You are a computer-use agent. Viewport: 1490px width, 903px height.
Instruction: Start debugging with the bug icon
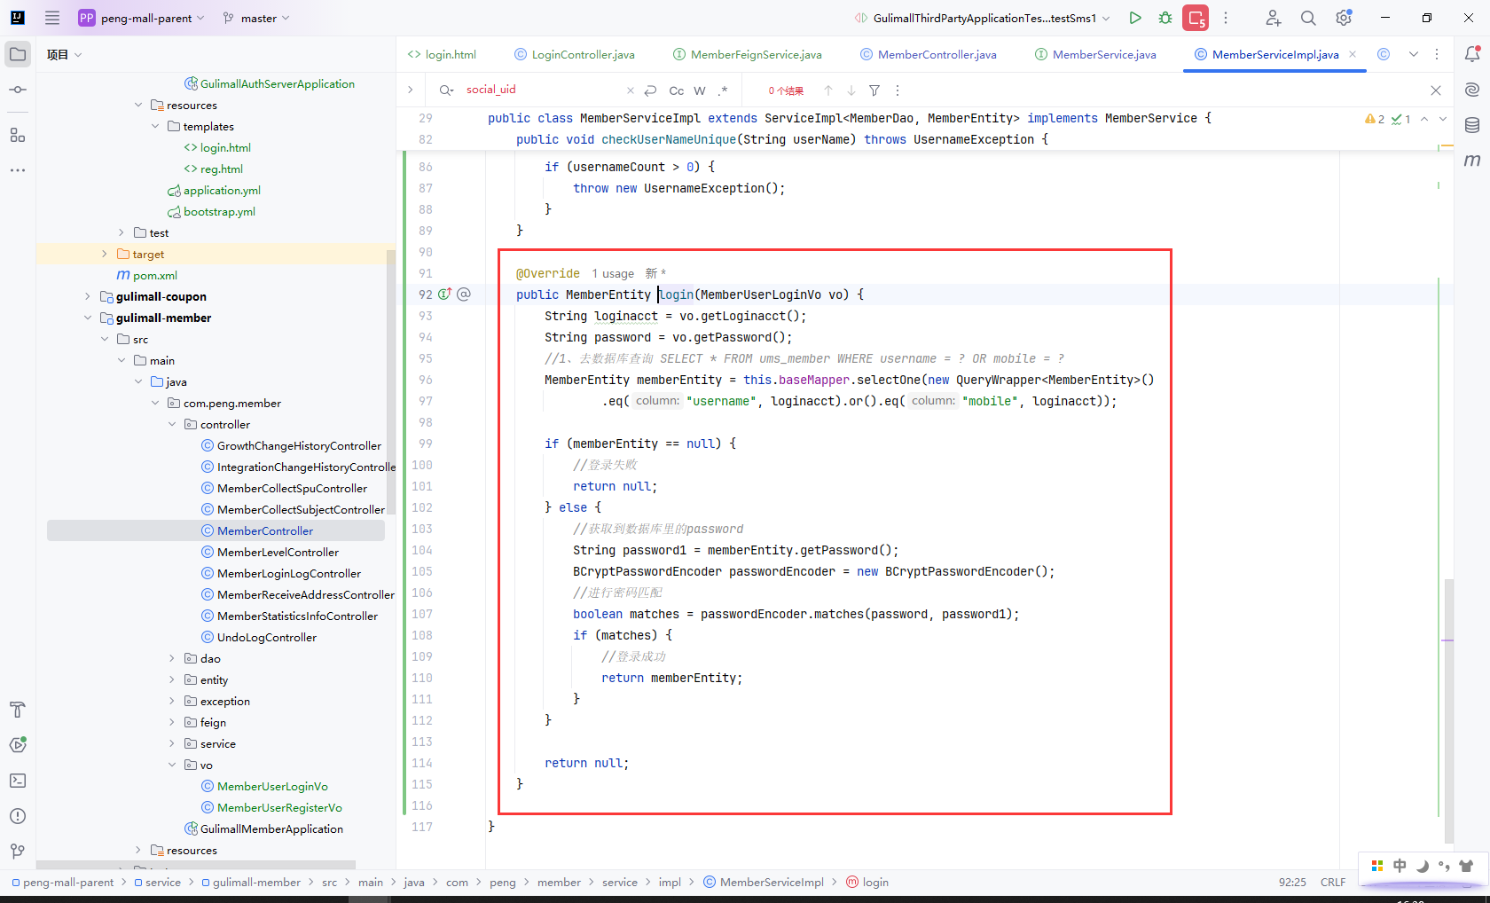[1165, 18]
